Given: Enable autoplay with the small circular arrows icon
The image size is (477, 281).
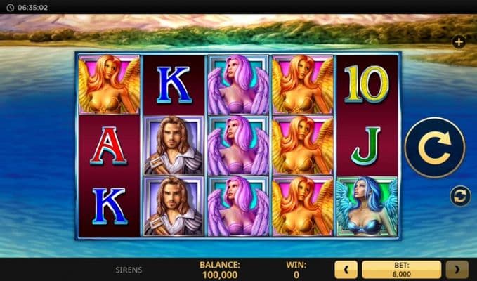Looking at the screenshot, I should click(460, 196).
